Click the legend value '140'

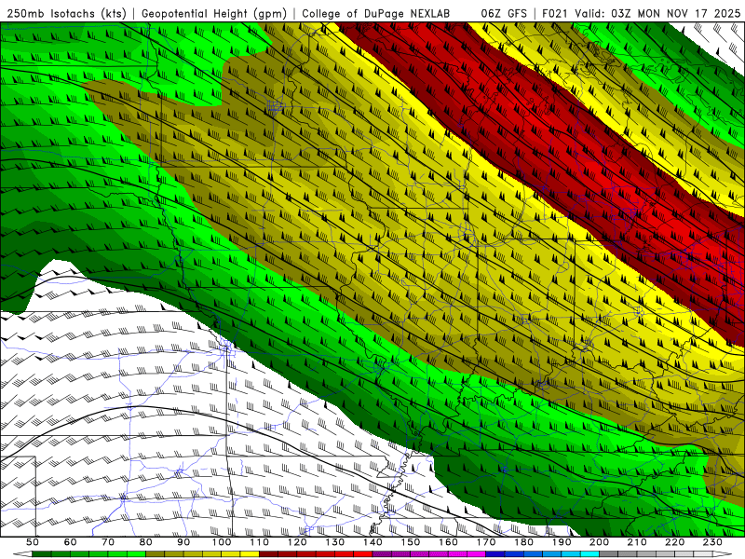[x=373, y=542]
